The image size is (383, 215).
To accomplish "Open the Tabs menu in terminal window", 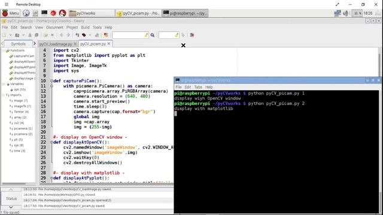I will coord(198,87).
